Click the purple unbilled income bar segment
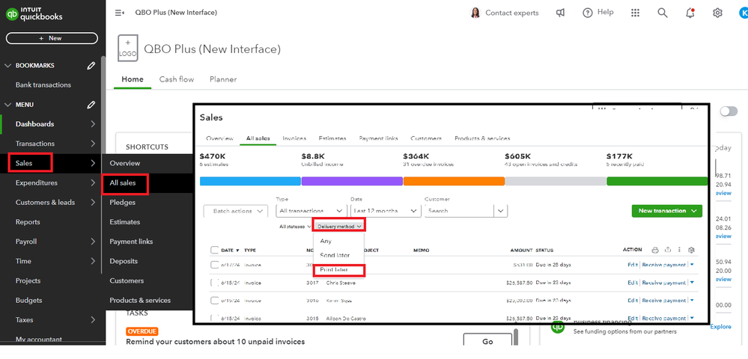Viewport: 748px width, 359px height. (x=352, y=181)
